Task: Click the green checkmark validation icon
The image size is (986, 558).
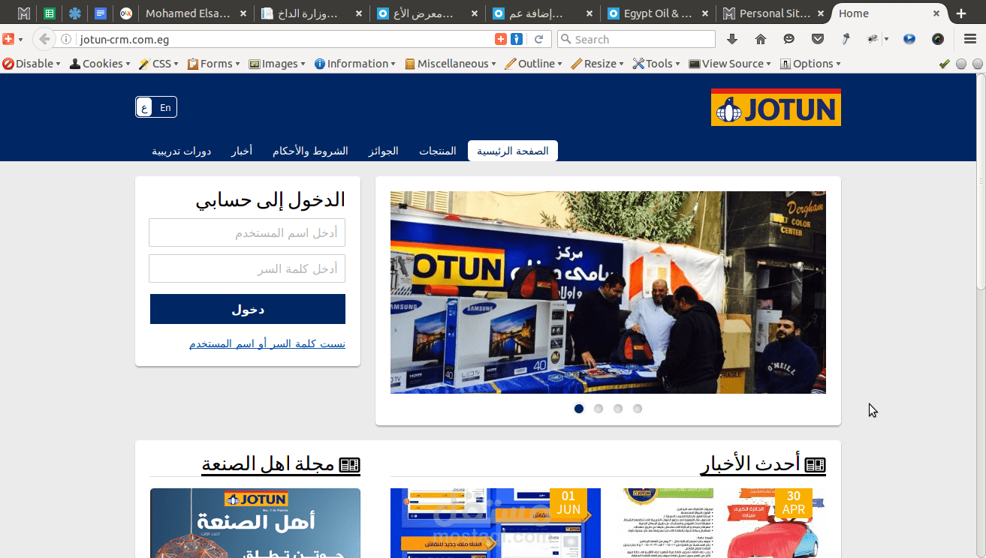Action: coord(944,64)
